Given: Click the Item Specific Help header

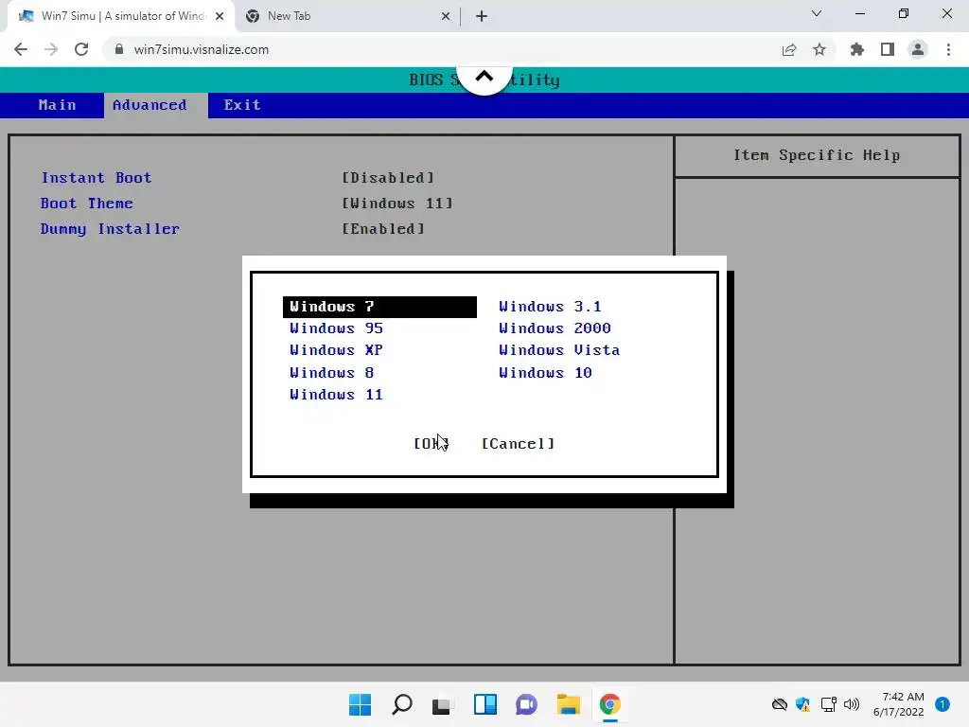Looking at the screenshot, I should pyautogui.click(x=817, y=155).
